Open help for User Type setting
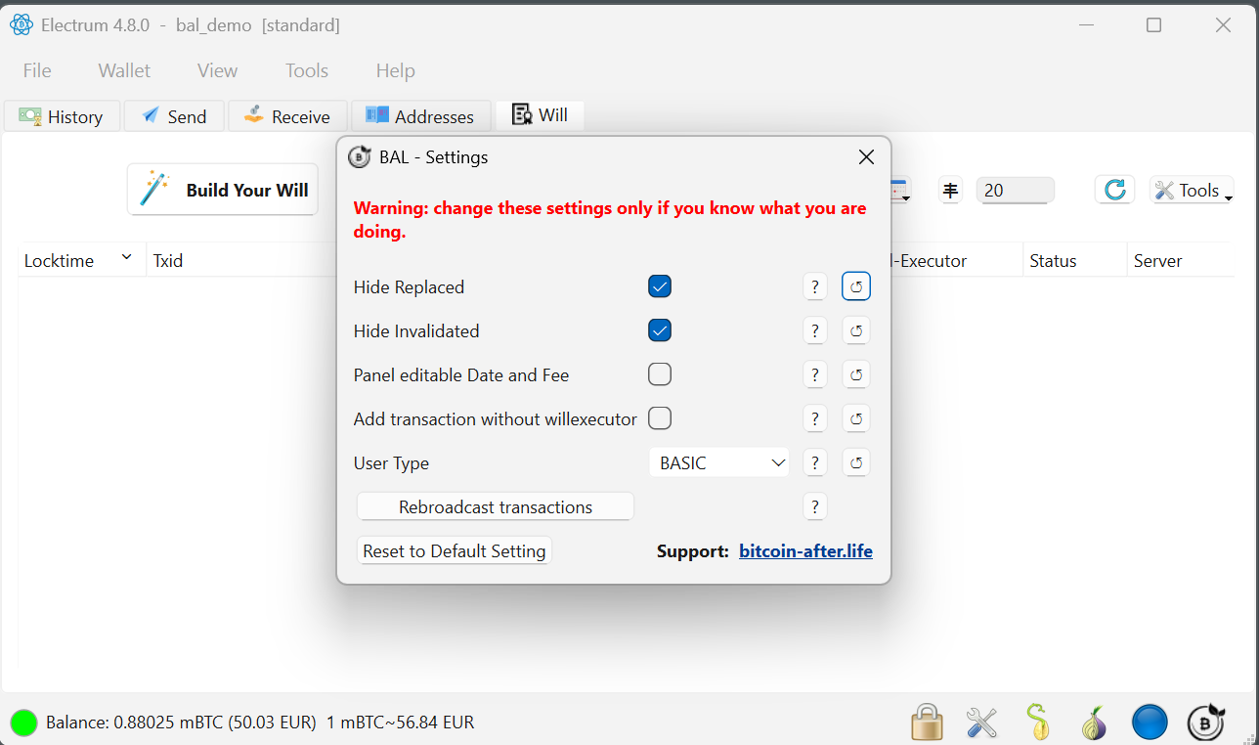This screenshot has height=745, width=1259. click(815, 462)
